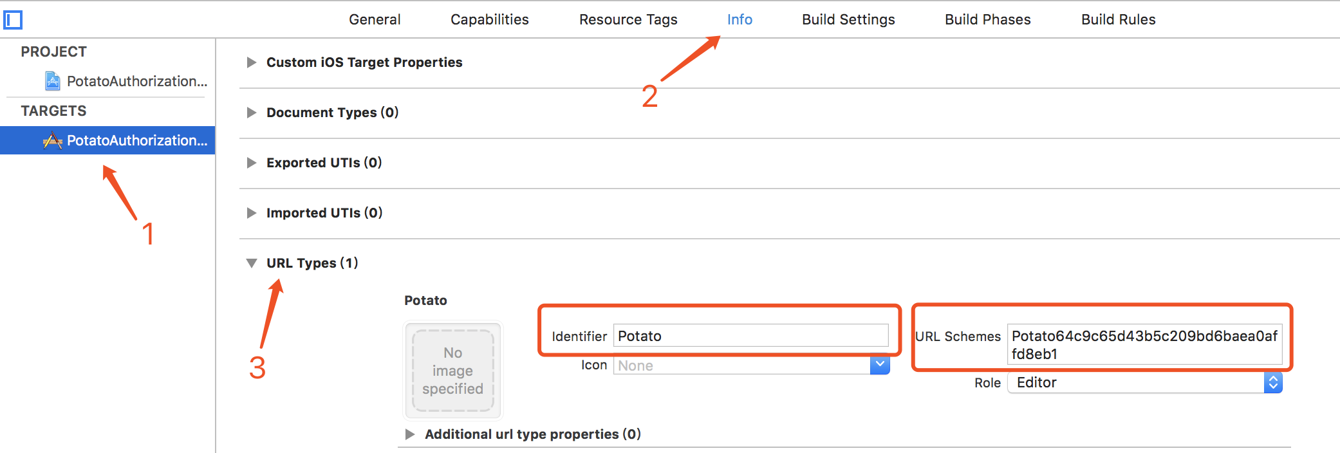Image resolution: width=1340 pixels, height=453 pixels.
Task: Click the 'No image specified' icon well
Action: [452, 371]
